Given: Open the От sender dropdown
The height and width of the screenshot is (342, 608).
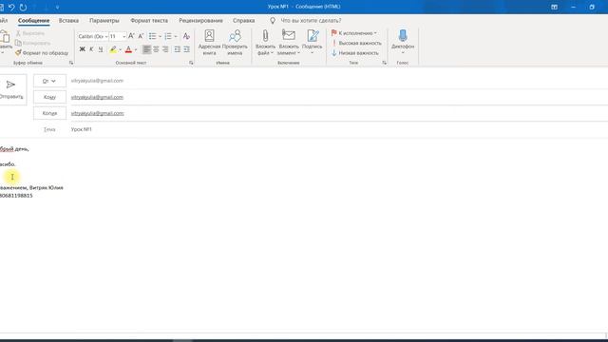Looking at the screenshot, I should [49, 81].
